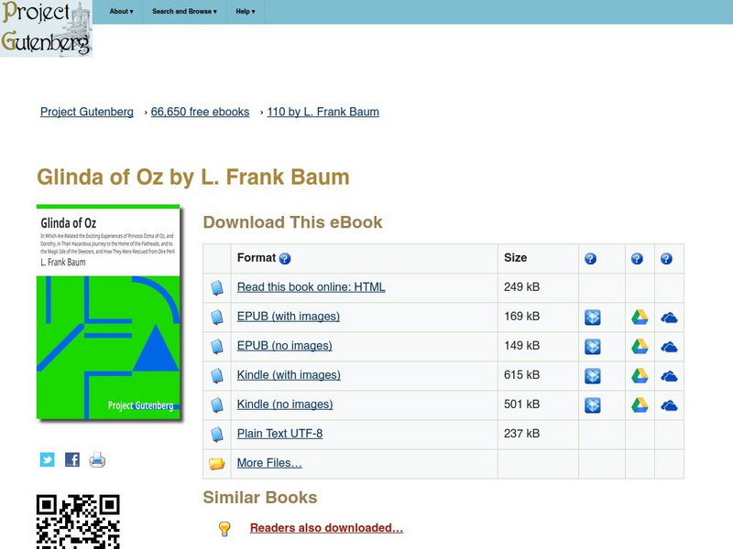Click the OneDrive column help icon
The height and width of the screenshot is (549, 733).
(666, 259)
